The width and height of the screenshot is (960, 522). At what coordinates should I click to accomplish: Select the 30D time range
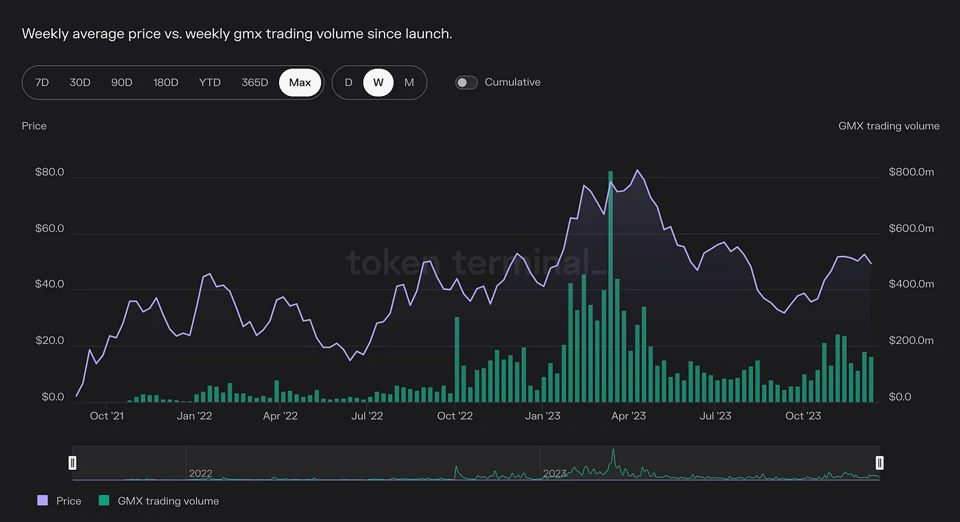[80, 82]
